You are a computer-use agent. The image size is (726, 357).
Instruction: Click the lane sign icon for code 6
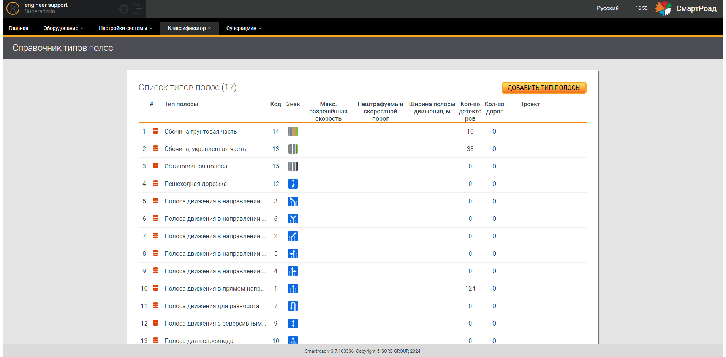coord(293,219)
